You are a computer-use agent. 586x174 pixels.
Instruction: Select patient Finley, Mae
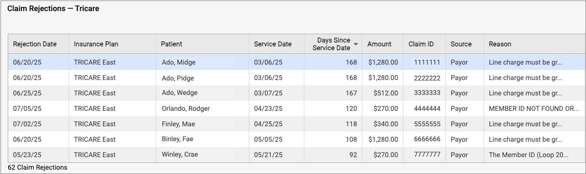[x=178, y=124]
